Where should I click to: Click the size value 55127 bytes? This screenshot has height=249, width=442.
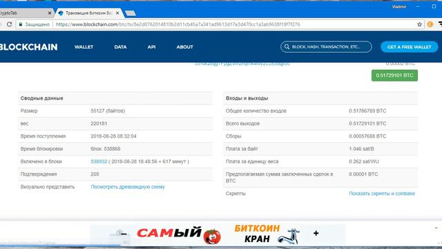tap(108, 111)
